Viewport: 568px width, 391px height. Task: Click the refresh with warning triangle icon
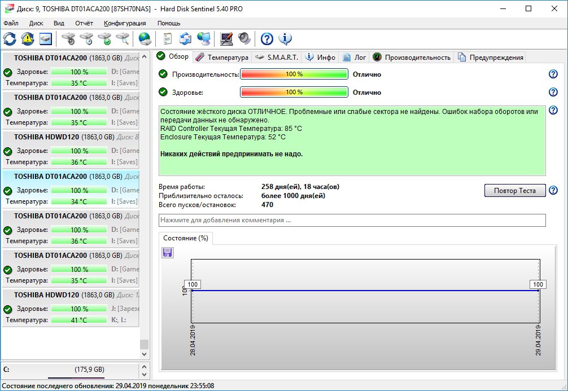click(28, 39)
